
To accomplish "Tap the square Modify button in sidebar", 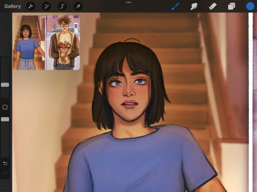I will [5, 107].
